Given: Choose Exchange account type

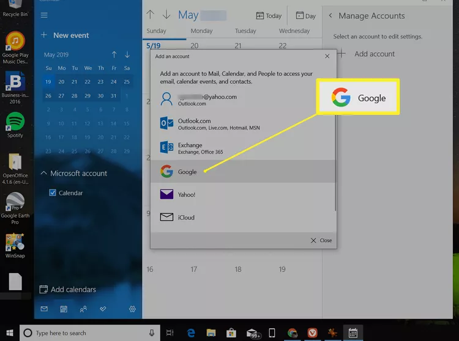Looking at the screenshot, I should point(243,148).
